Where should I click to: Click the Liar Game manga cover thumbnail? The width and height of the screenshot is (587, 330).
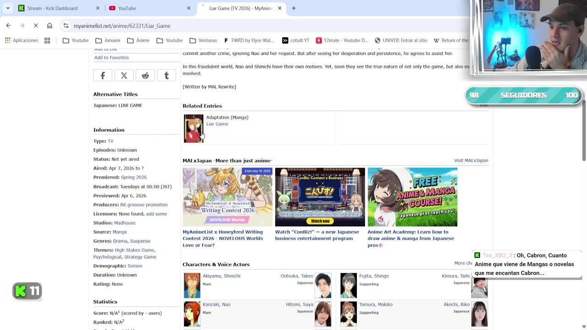194,128
